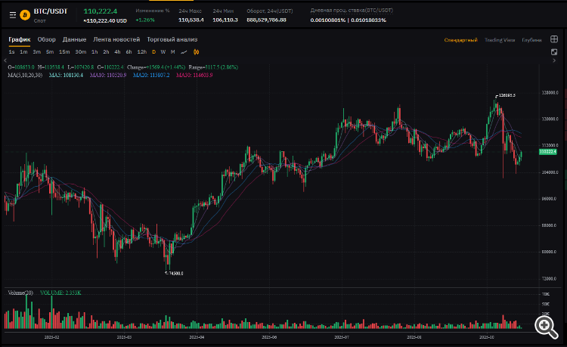Image resolution: width=567 pixels, height=347 pixels.
Task: Click left arrow chevron above chart
Action: click(x=5, y=60)
